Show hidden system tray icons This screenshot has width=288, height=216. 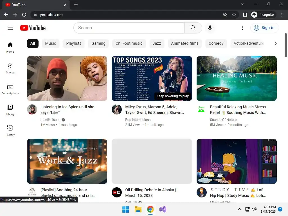240,209
